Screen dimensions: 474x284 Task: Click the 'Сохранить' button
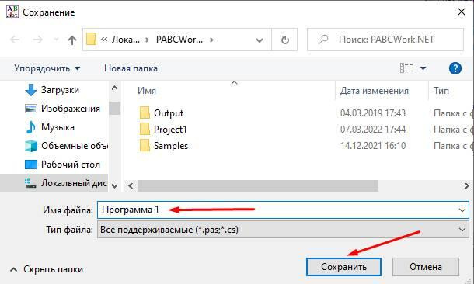click(343, 267)
